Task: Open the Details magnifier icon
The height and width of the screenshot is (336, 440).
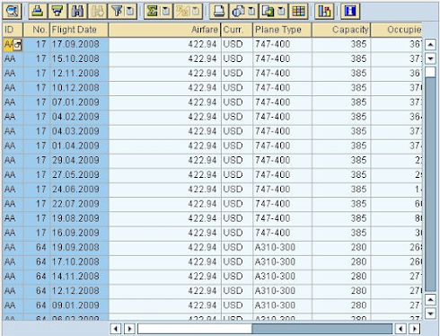Action: pyautogui.click(x=12, y=12)
